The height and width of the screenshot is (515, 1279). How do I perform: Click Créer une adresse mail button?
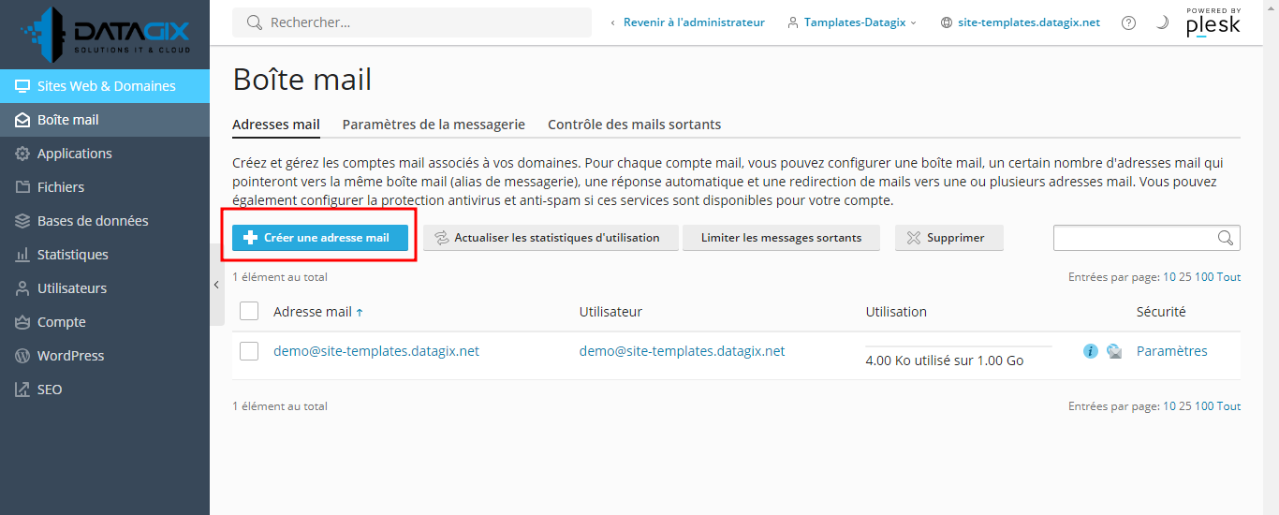pos(316,238)
